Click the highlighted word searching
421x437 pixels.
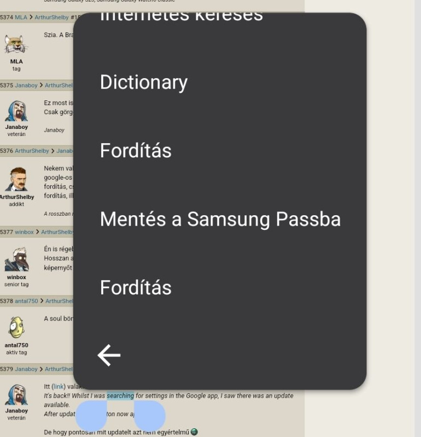point(120,395)
